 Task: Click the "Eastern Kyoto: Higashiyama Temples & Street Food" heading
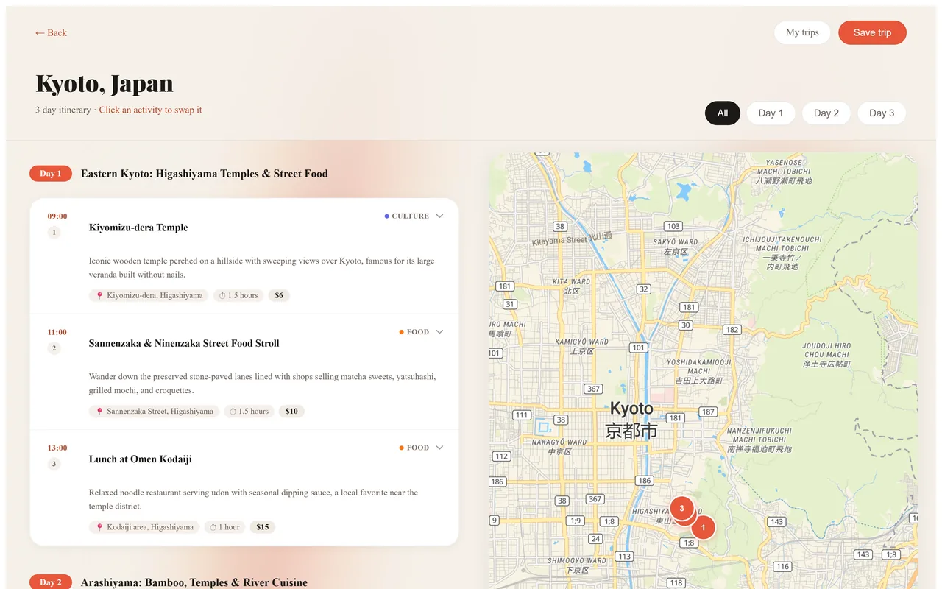205,174
